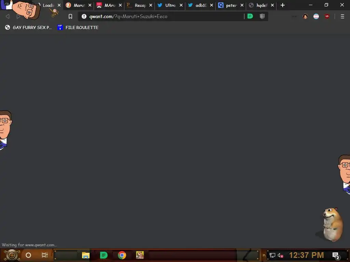The image size is (350, 262).
Task: Click the muted volume icon
Action: [x=280, y=255]
